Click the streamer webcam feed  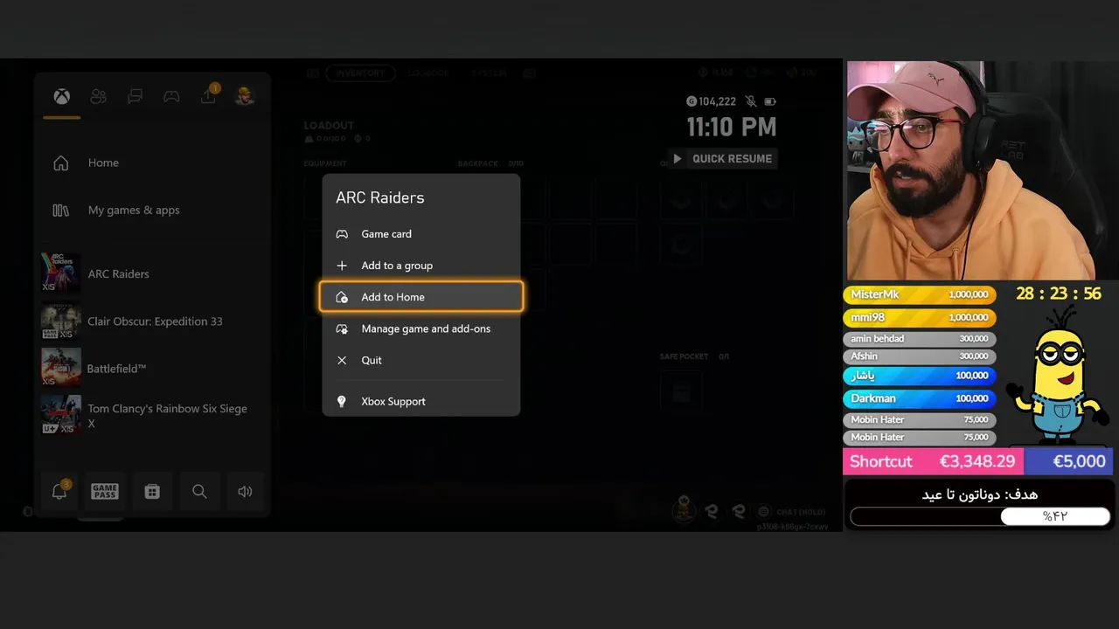981,170
